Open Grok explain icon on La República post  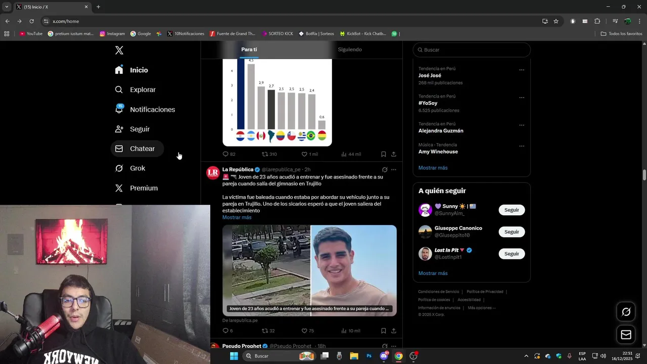[385, 170]
